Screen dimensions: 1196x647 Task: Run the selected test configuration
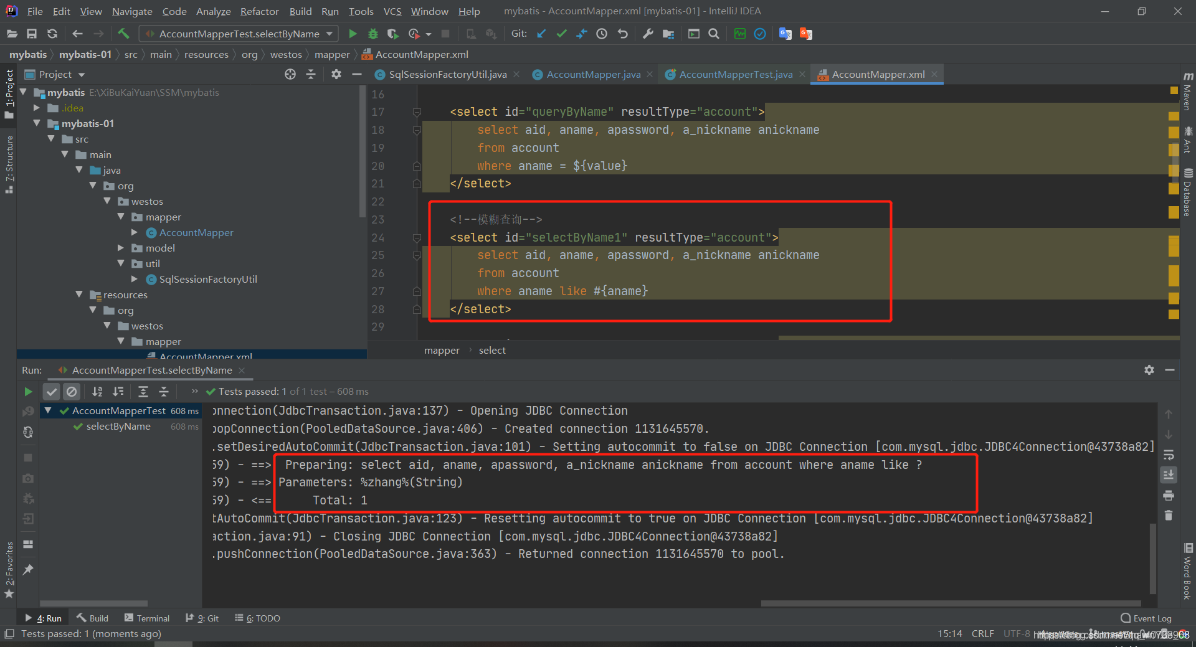click(353, 34)
